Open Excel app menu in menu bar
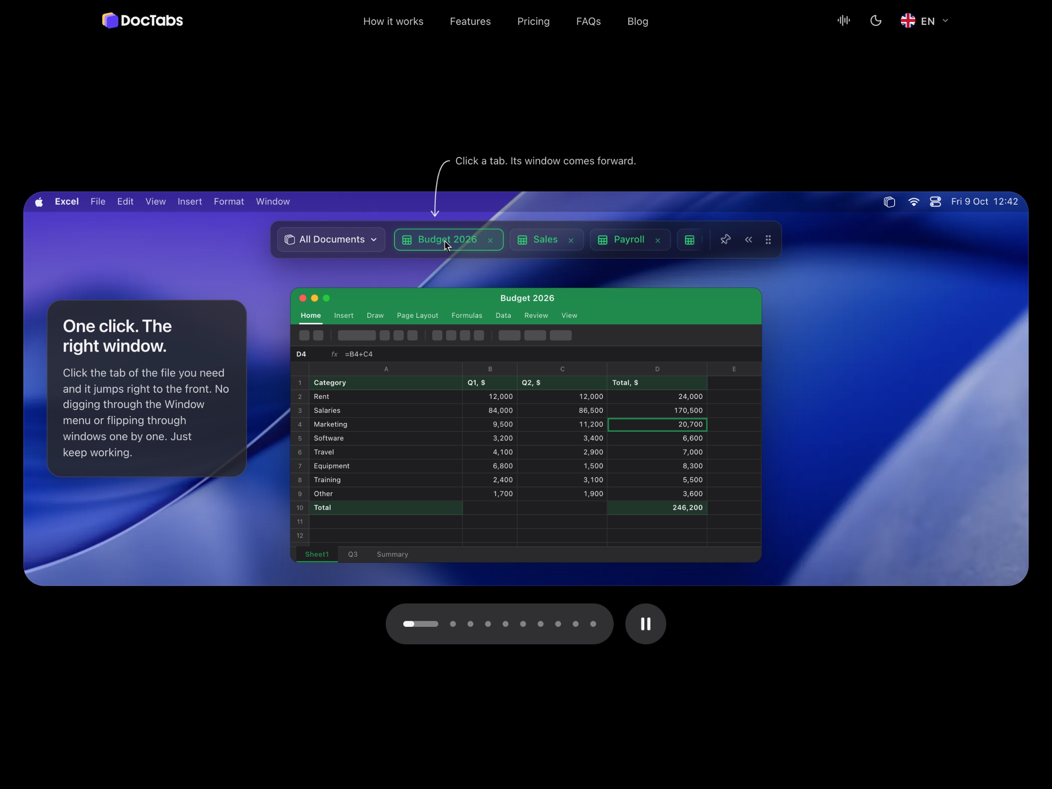Image resolution: width=1052 pixels, height=789 pixels. (x=67, y=202)
